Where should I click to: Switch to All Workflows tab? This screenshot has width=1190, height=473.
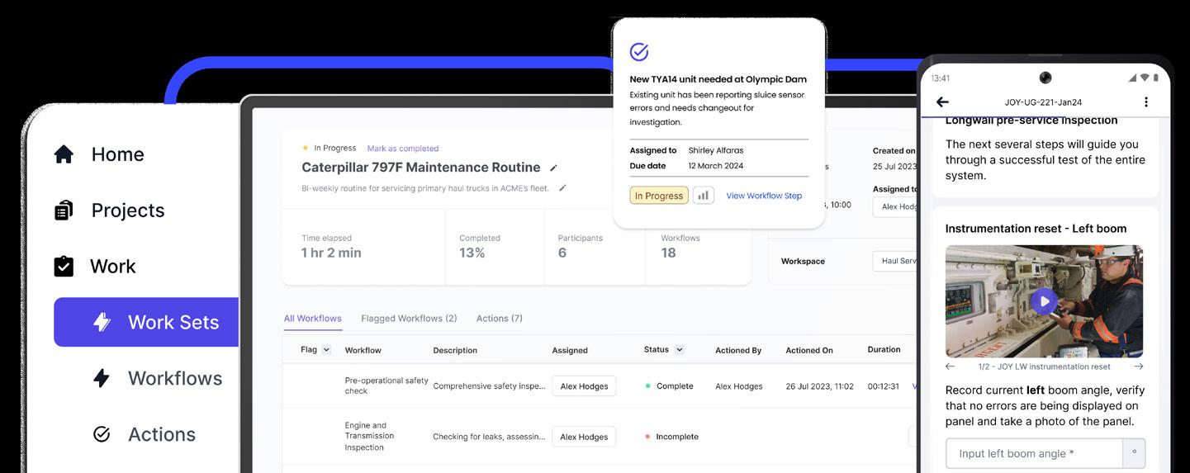pos(313,319)
